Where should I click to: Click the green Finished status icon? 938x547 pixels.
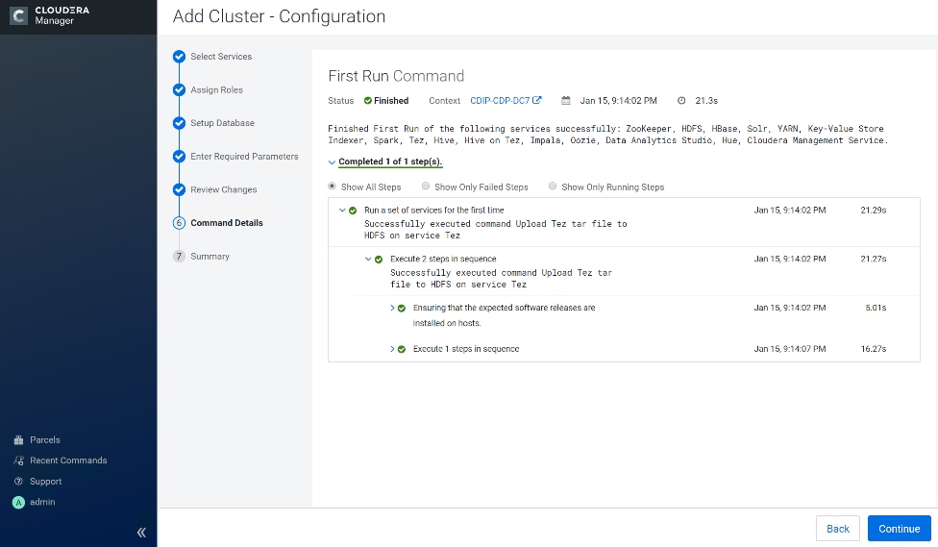tap(368, 101)
